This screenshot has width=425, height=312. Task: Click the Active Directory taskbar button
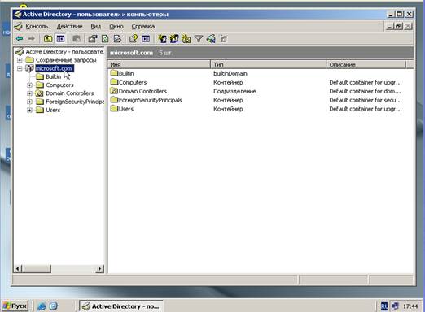pyautogui.click(x=121, y=306)
